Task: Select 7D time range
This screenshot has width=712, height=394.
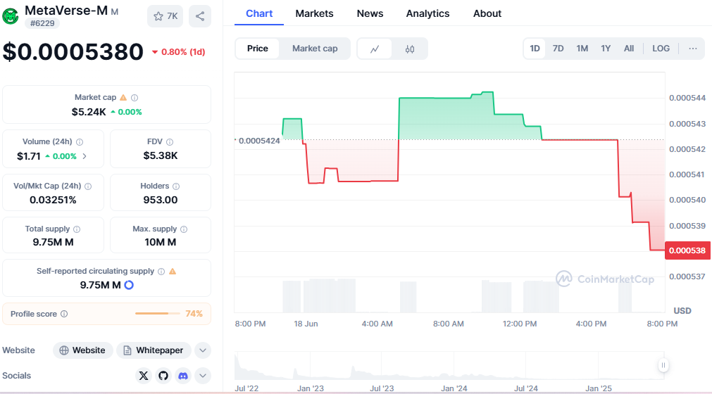Action: pyautogui.click(x=558, y=49)
